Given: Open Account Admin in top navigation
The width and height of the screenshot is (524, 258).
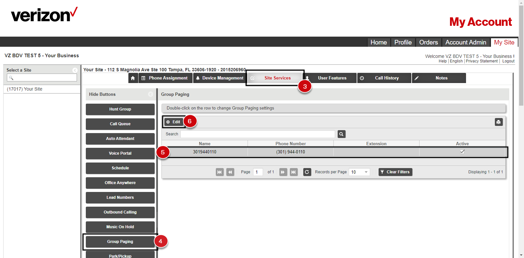Looking at the screenshot, I should 466,43.
